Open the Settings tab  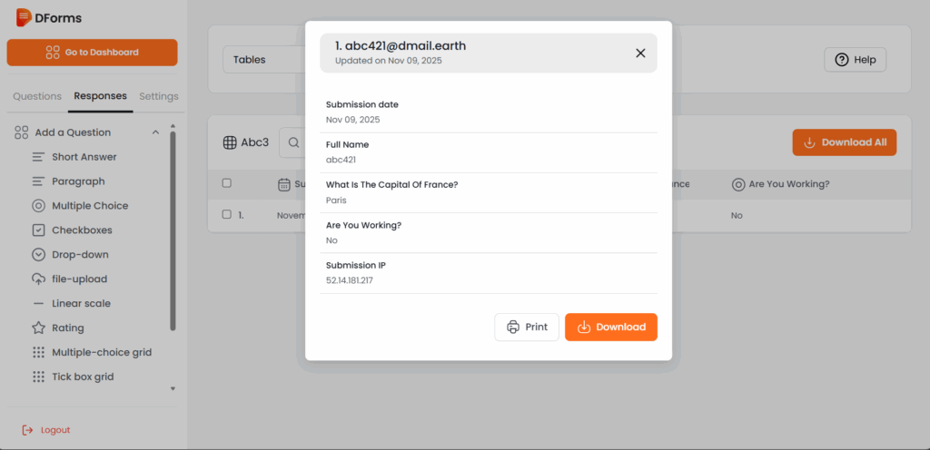(x=159, y=96)
